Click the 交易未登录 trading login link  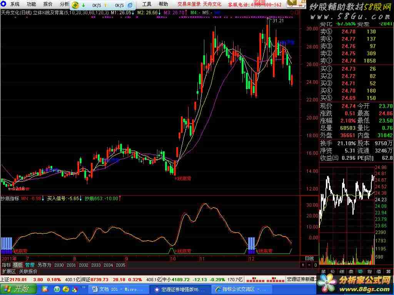pyautogui.click(x=189, y=4)
